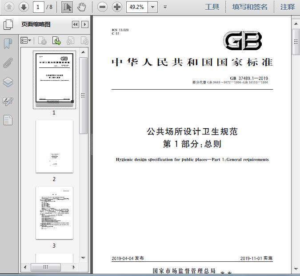Viewport: 300px width, 276px height.
Task: Open the 注释 (Comments) pane
Action: [288, 7]
